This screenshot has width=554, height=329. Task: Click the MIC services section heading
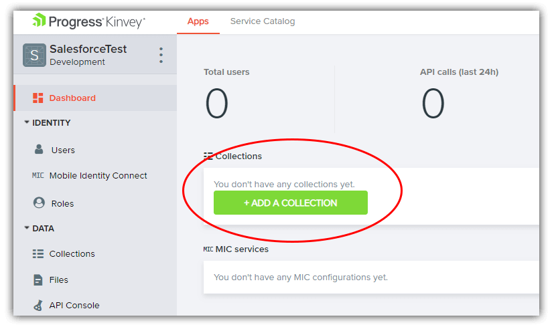click(242, 249)
